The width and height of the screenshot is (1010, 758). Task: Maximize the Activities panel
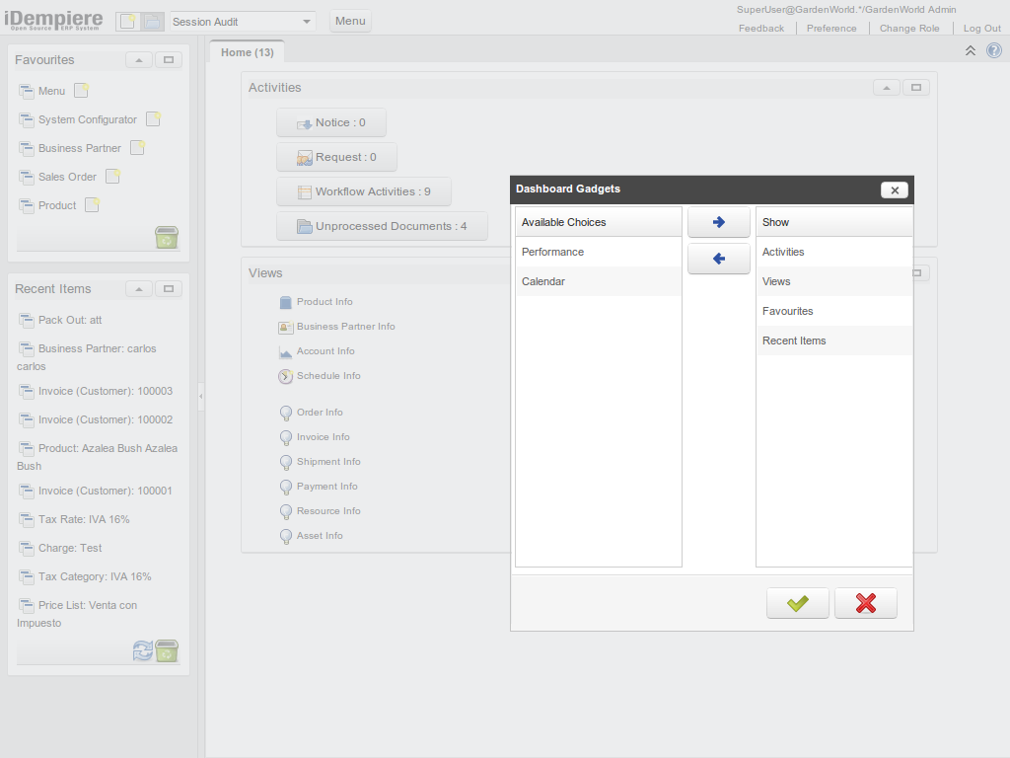915,87
